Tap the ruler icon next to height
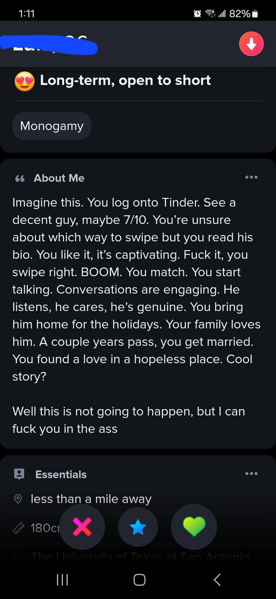 19,528
